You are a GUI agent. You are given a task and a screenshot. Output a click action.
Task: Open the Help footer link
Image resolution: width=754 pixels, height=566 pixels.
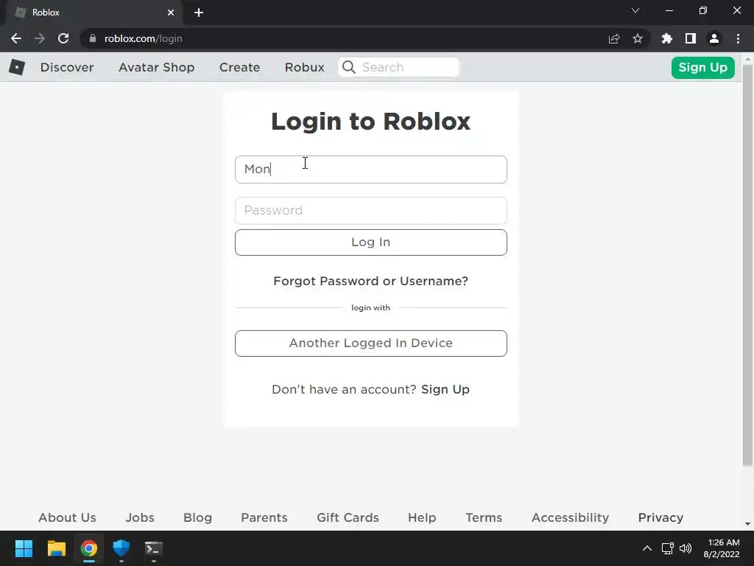click(x=422, y=517)
